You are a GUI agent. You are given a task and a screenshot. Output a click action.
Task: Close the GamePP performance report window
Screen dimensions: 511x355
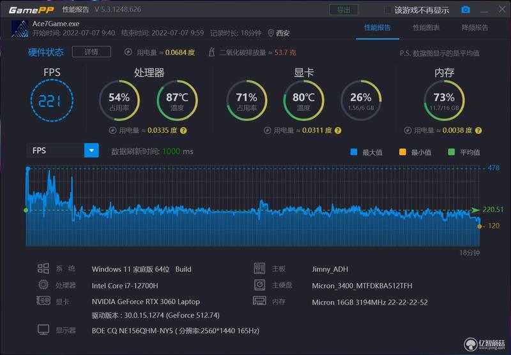(502, 10)
